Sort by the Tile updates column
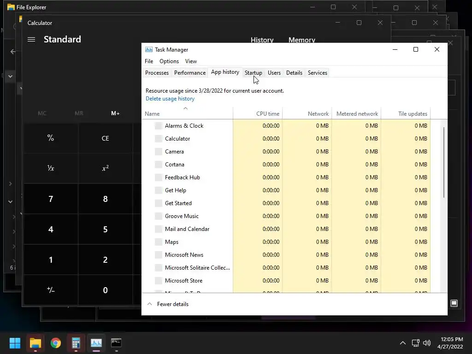The width and height of the screenshot is (472, 354). (406, 113)
